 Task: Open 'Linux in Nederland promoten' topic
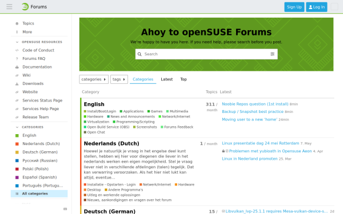click(x=250, y=159)
